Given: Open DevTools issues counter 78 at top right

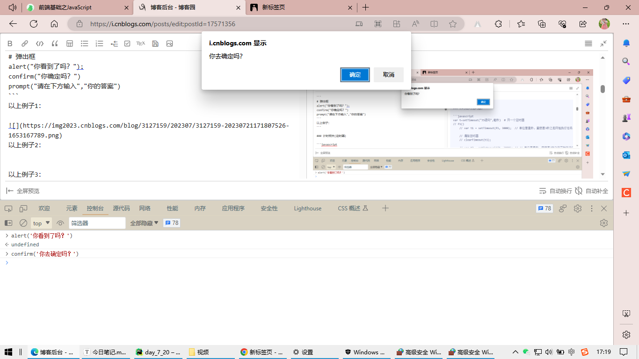Looking at the screenshot, I should point(545,208).
